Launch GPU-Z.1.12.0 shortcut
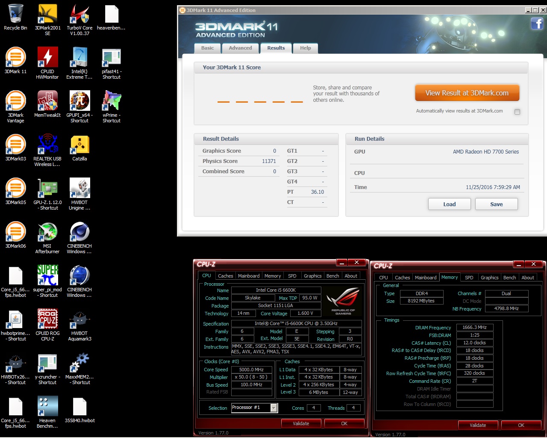The width and height of the screenshot is (547, 438). coord(47,188)
